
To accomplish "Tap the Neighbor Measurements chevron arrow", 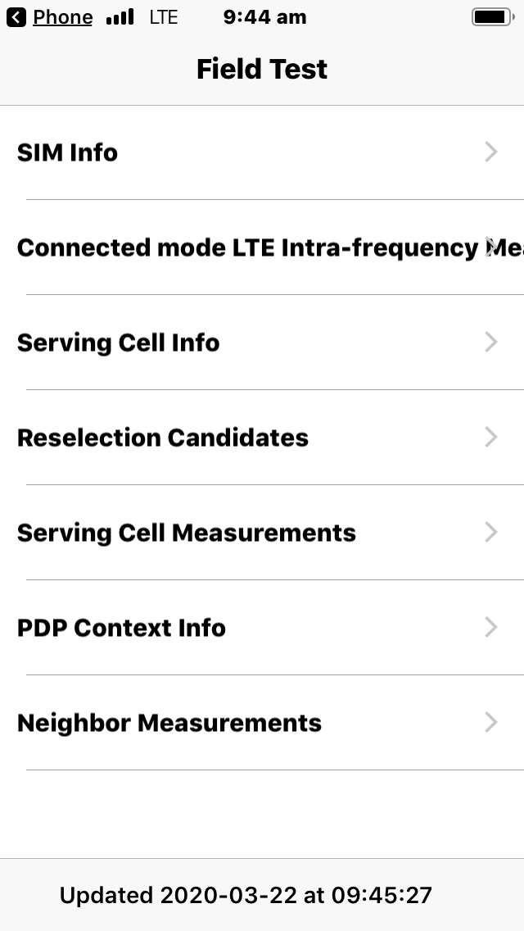I will point(491,723).
